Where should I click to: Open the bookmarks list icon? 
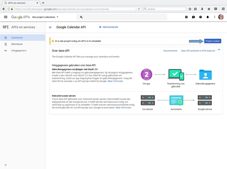(195, 9)
